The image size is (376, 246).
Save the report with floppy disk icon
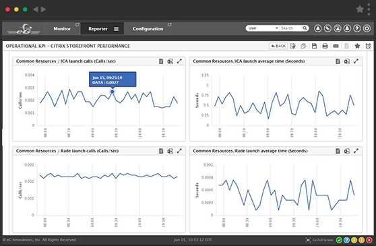pos(314,46)
